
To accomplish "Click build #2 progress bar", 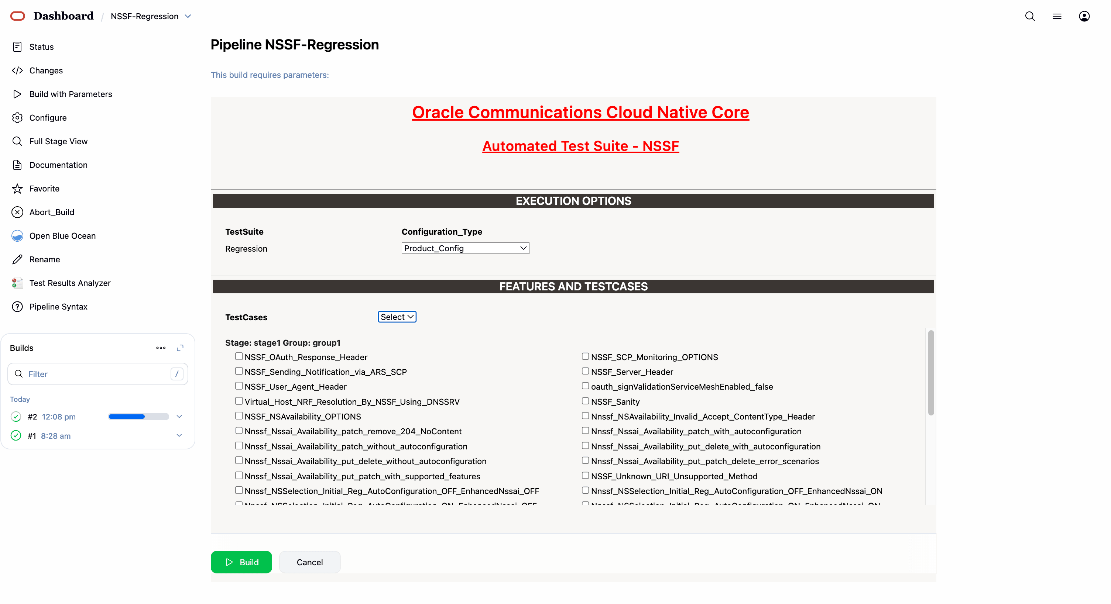I will point(138,417).
